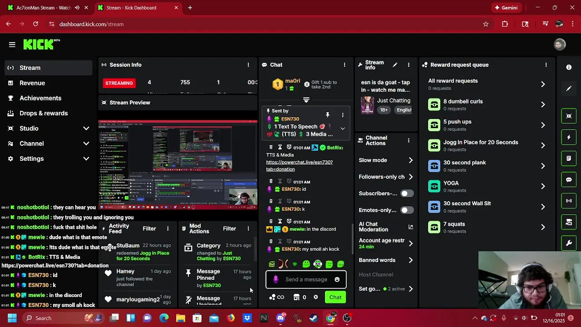Screen dimensions: 581x327
Task: Open the Channel Actions three-dot menu
Action: point(409,140)
